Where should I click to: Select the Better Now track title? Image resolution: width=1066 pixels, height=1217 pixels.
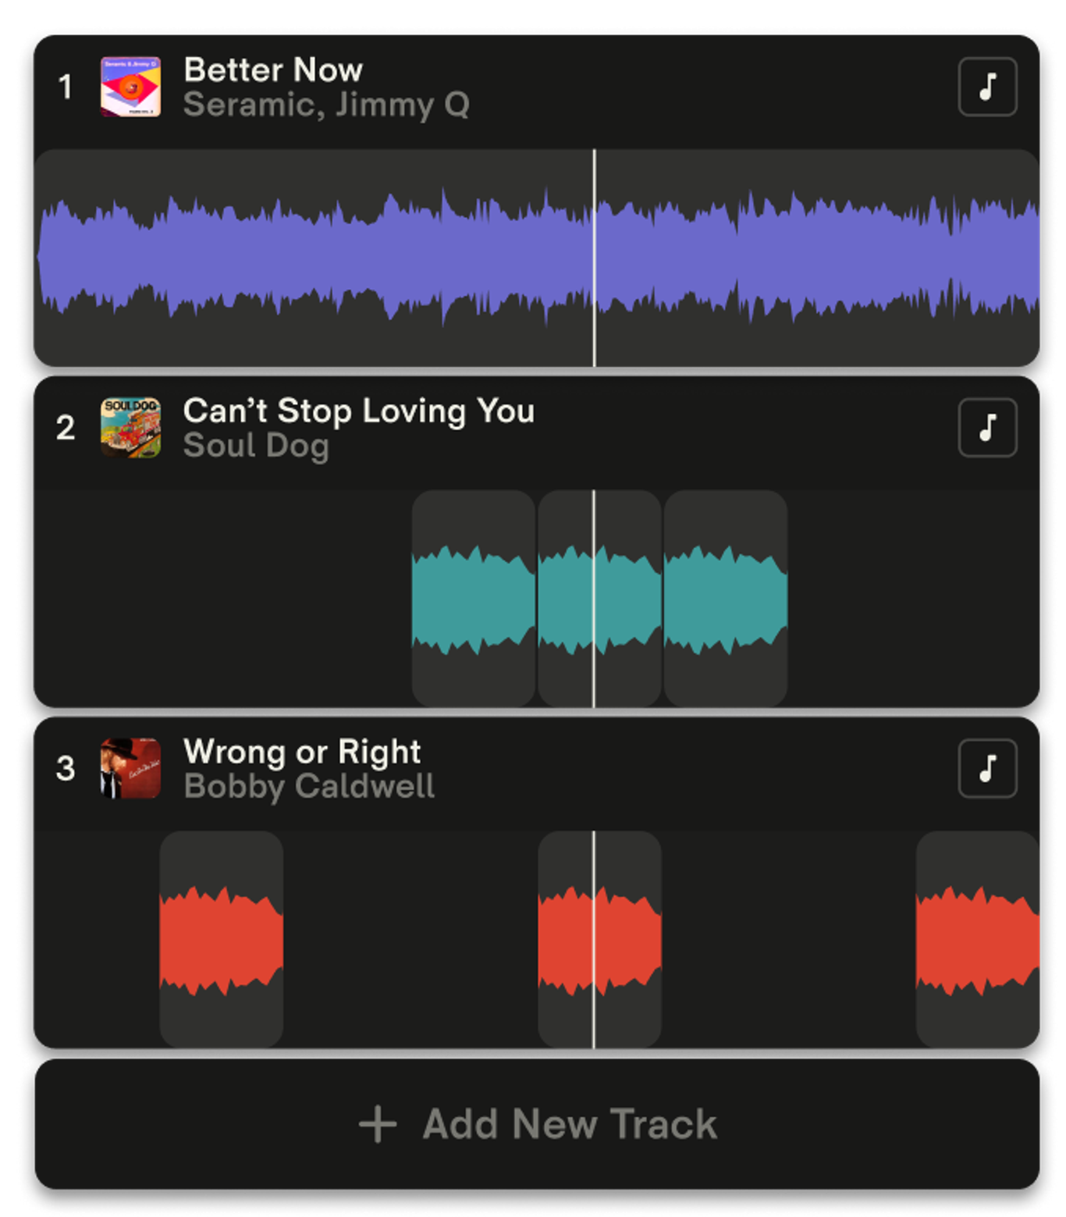pos(273,70)
